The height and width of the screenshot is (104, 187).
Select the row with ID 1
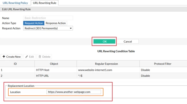click(x=93, y=70)
